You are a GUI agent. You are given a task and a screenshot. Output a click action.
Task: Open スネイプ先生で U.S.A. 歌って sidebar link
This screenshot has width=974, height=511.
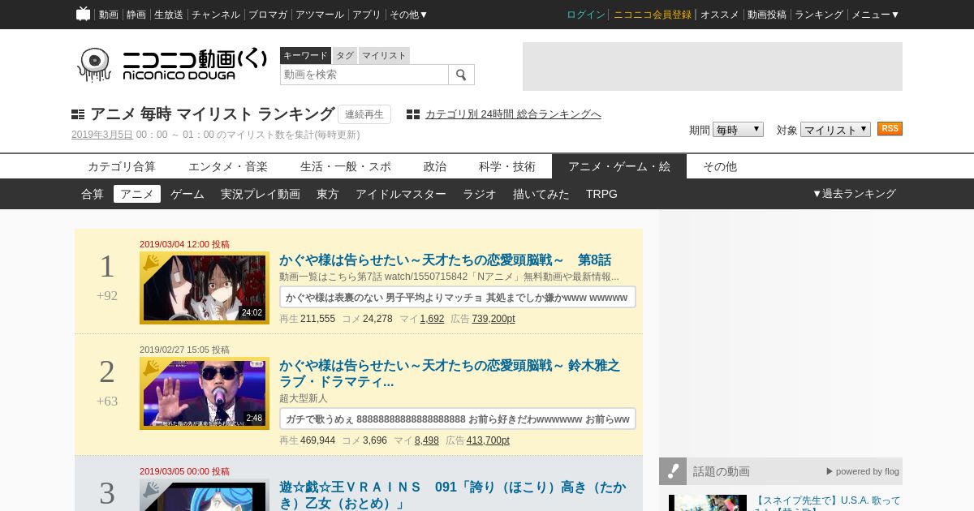point(827,503)
